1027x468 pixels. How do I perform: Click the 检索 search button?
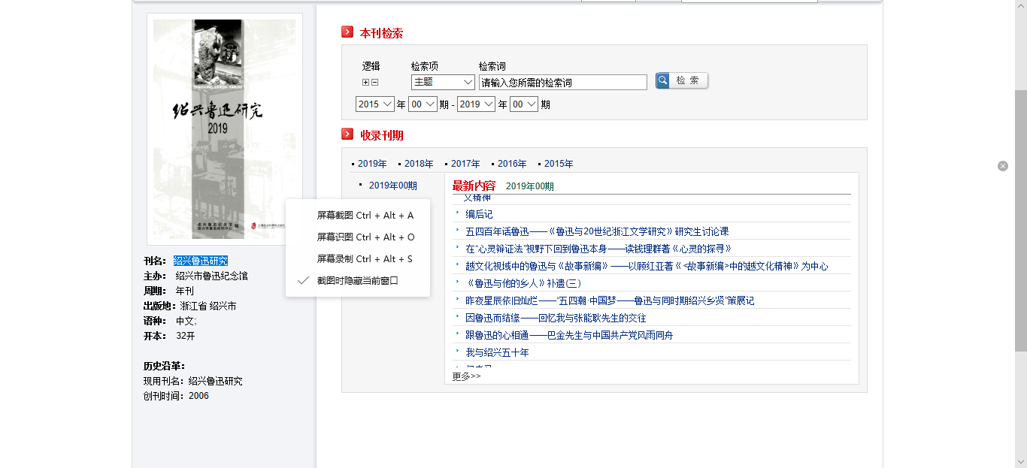[x=681, y=81]
